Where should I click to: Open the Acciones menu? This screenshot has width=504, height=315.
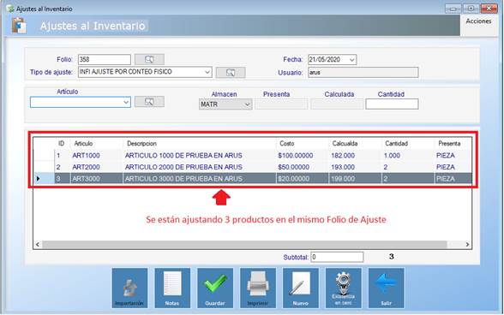[x=478, y=21]
